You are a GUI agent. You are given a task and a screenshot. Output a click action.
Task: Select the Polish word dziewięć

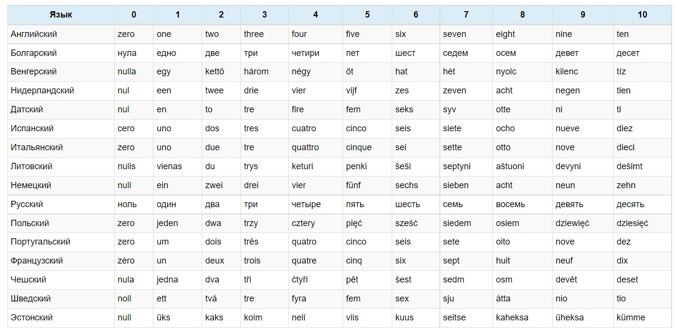pos(573,223)
